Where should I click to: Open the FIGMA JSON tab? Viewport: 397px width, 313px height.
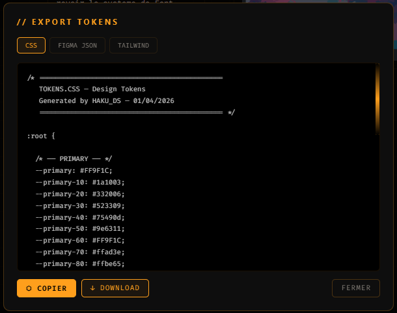point(77,45)
